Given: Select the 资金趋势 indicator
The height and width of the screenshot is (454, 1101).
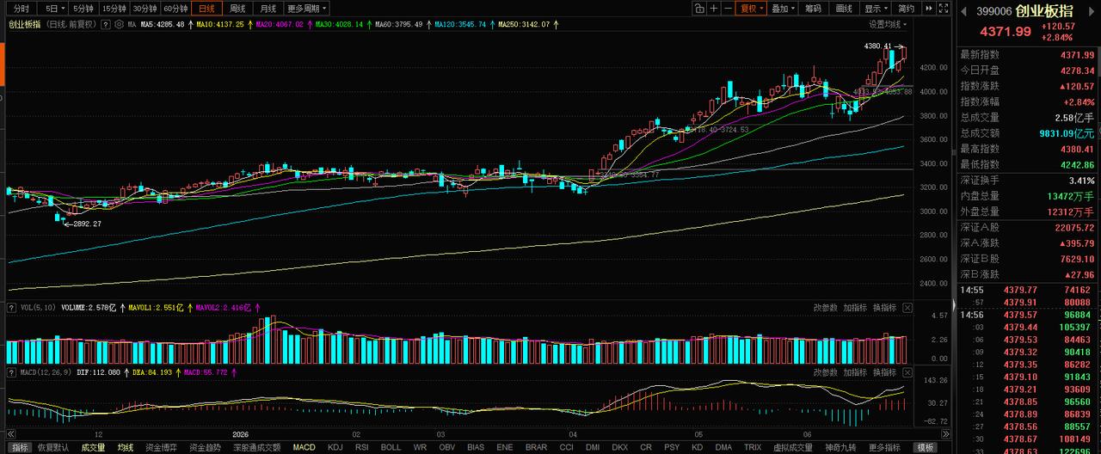Looking at the screenshot, I should coord(206,447).
